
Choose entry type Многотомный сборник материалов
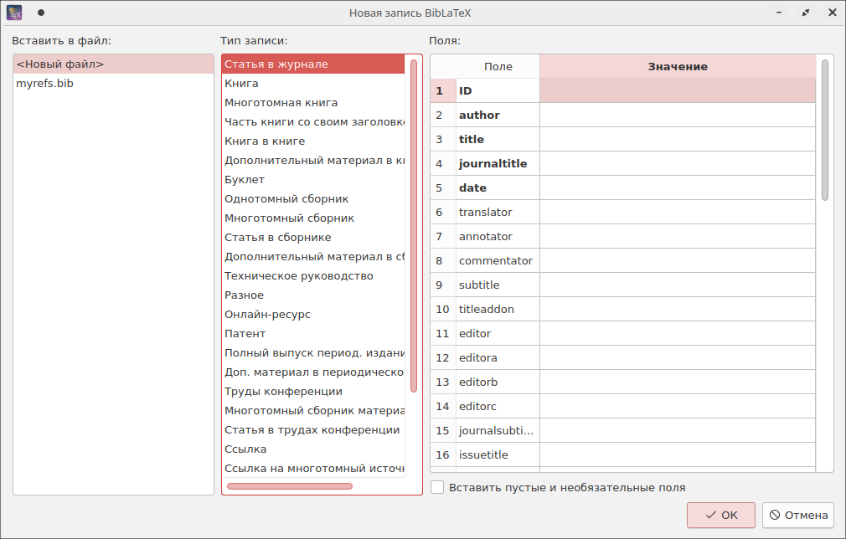(313, 411)
